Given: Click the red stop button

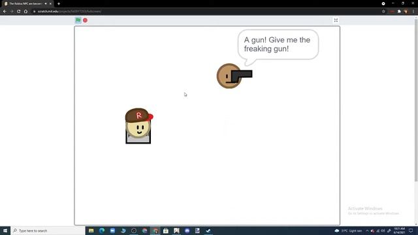Looking at the screenshot, I should click(x=85, y=20).
